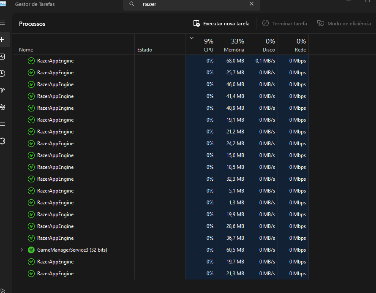Viewport: 376px width, 293px height.
Task: Click Razer icon of the 19,7 MB row
Action: [31, 262]
